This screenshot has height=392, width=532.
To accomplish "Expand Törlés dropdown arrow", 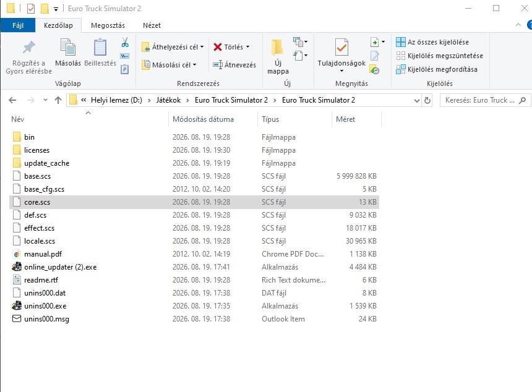I will pyautogui.click(x=247, y=47).
